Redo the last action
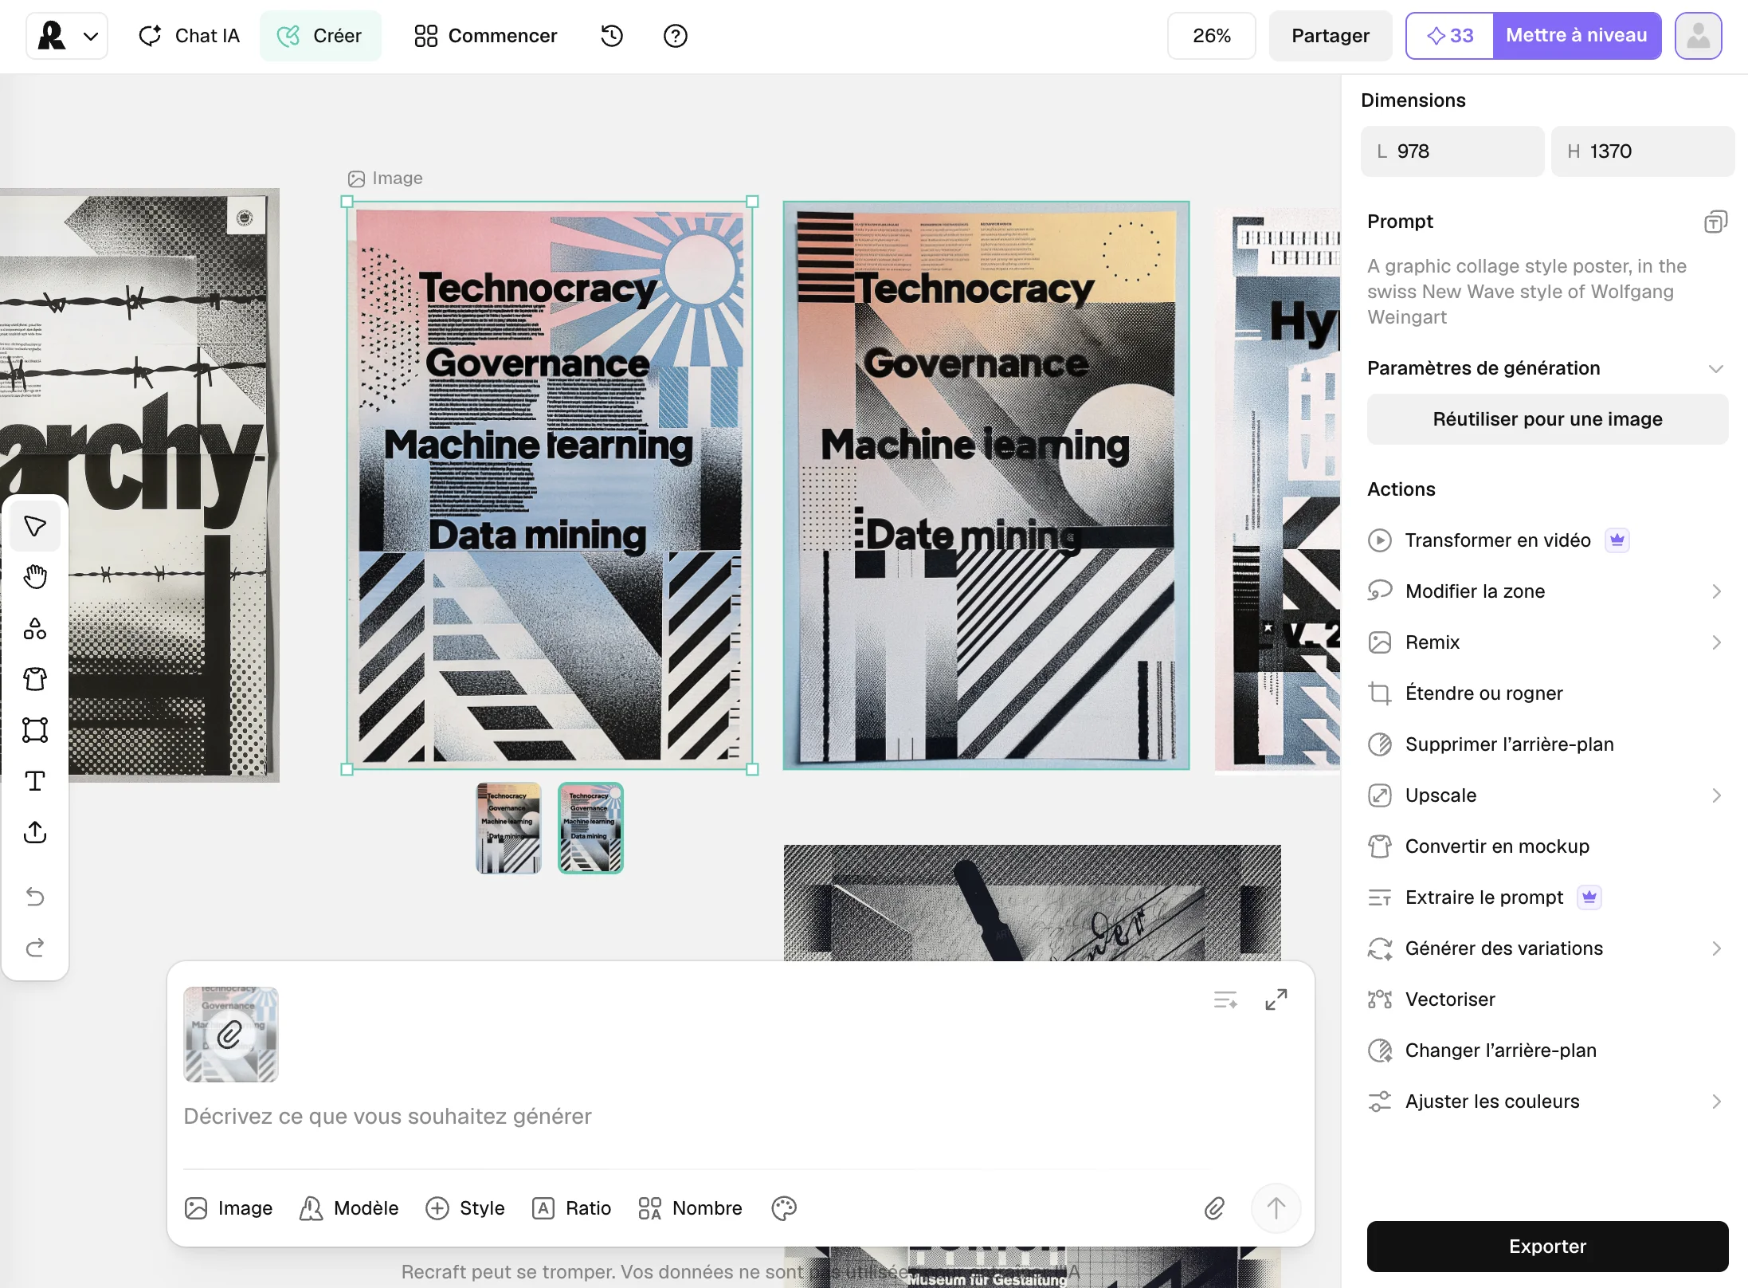1748x1288 pixels. [35, 948]
